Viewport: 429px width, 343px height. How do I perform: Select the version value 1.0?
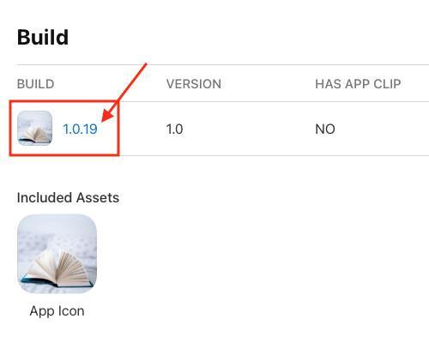click(174, 129)
